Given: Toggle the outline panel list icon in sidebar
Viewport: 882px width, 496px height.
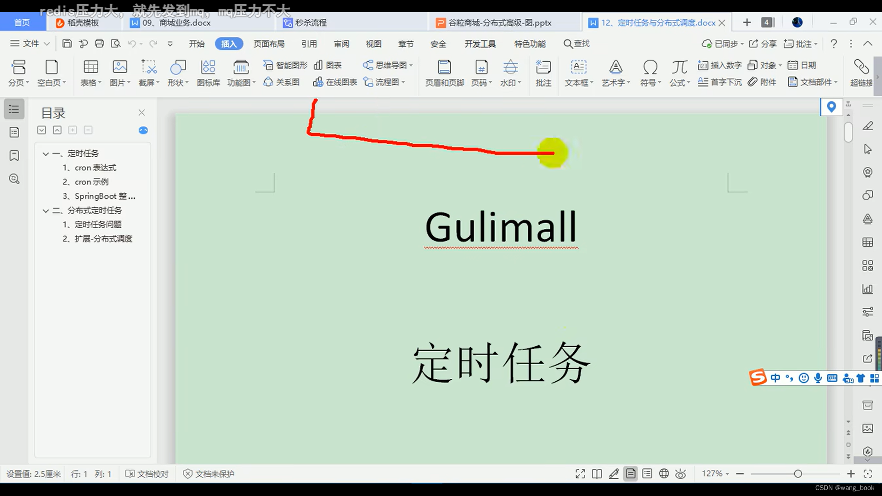Looking at the screenshot, I should (14, 109).
